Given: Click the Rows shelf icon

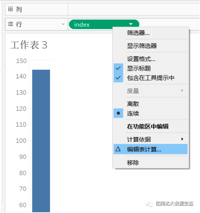Looking at the screenshot, I should (10, 24).
